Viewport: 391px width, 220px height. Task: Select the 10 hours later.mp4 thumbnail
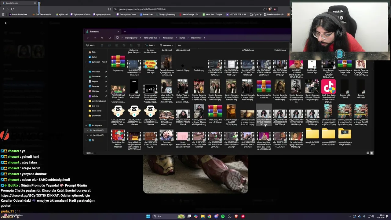150,64
